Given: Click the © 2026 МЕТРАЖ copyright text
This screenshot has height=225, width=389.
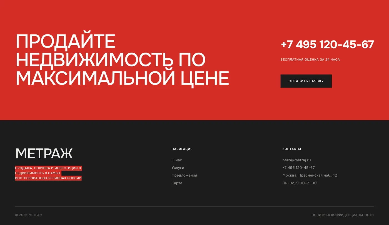Looking at the screenshot, I should pos(29,215).
